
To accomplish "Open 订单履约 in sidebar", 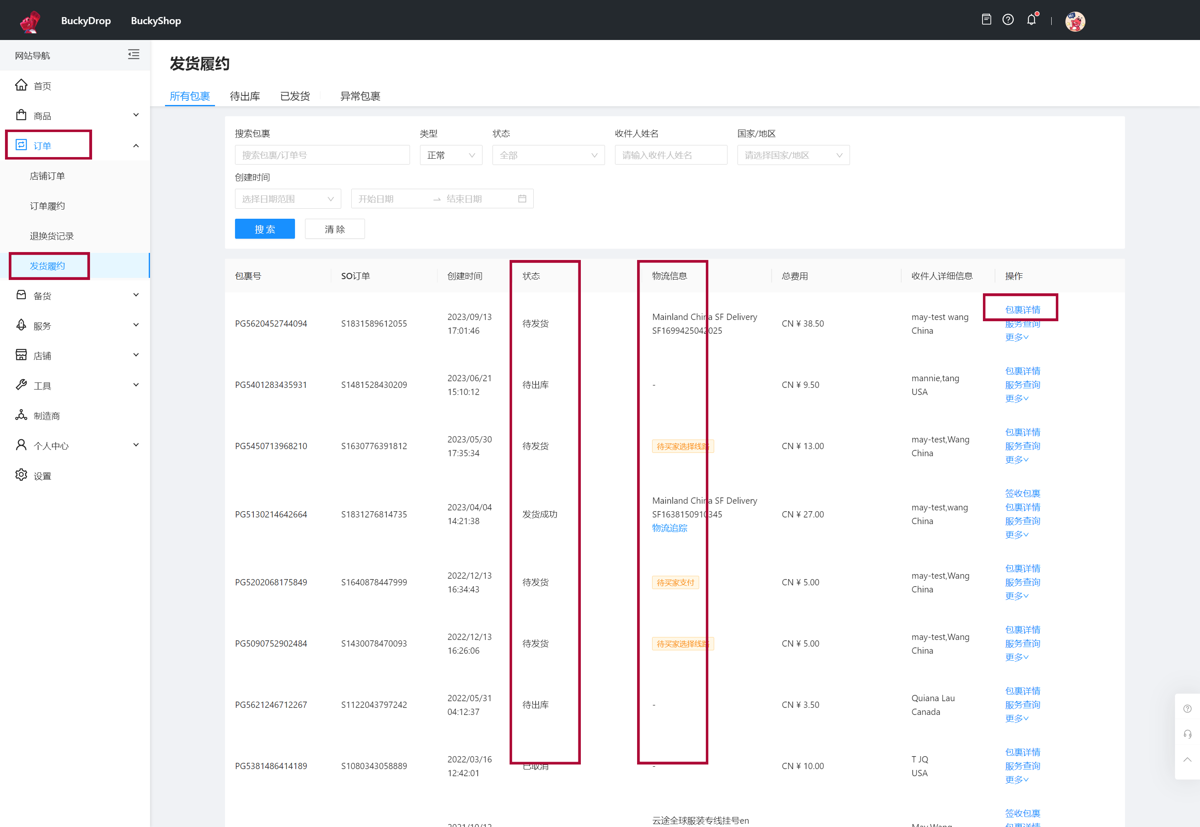I will pyautogui.click(x=47, y=206).
